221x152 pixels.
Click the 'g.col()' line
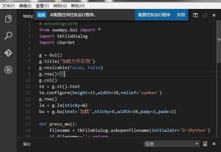[x=48, y=80]
